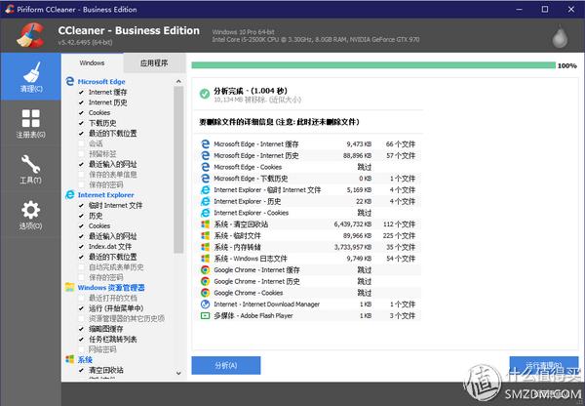Click Microsoft Edge icon in the checklist tree
585x406 pixels.
[70, 81]
